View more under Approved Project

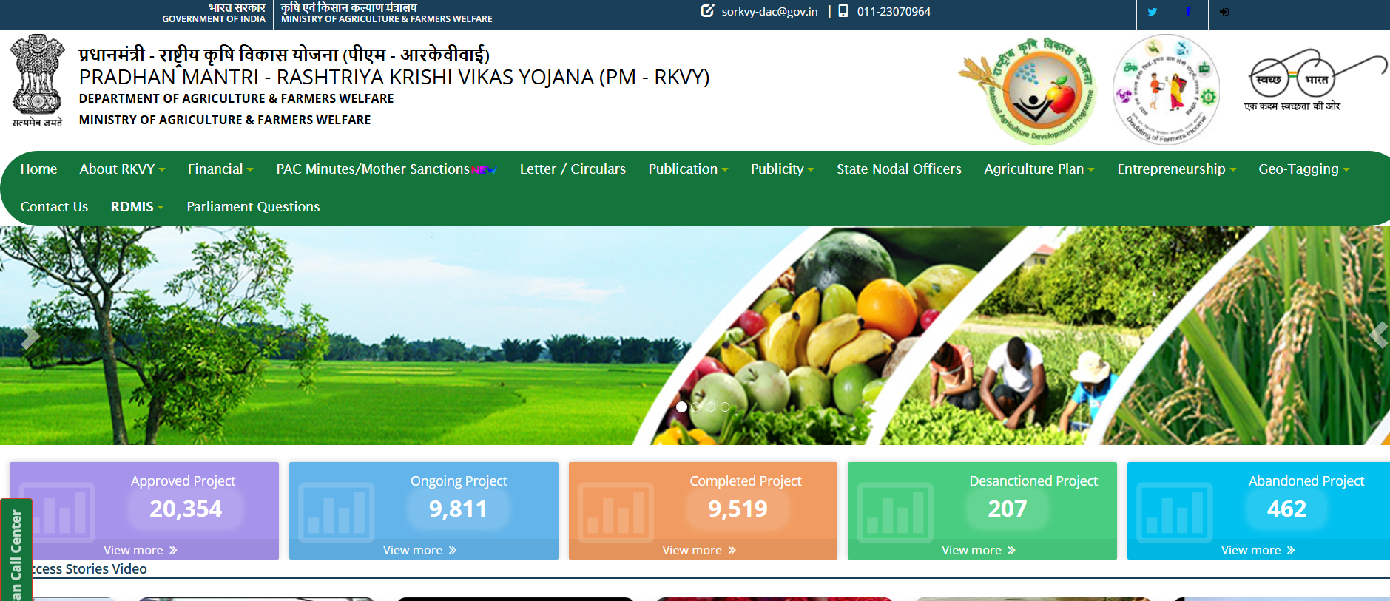pyautogui.click(x=141, y=550)
